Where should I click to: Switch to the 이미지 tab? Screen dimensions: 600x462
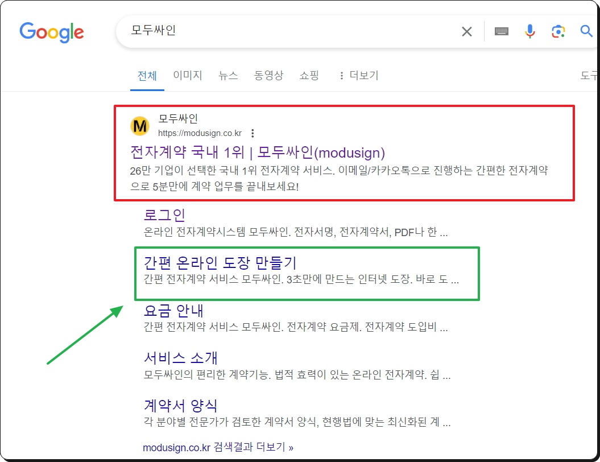click(x=188, y=75)
